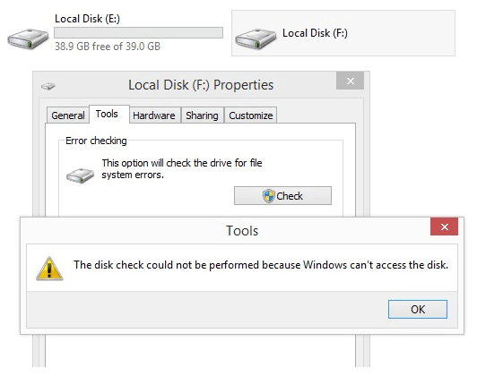Close the Tools error dialog with red X
Image resolution: width=477 pixels, height=376 pixels.
444,226
